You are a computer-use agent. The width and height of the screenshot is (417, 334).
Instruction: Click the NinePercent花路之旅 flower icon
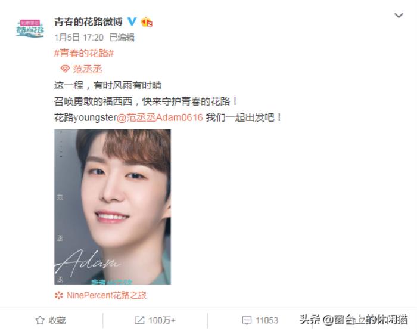coord(59,295)
